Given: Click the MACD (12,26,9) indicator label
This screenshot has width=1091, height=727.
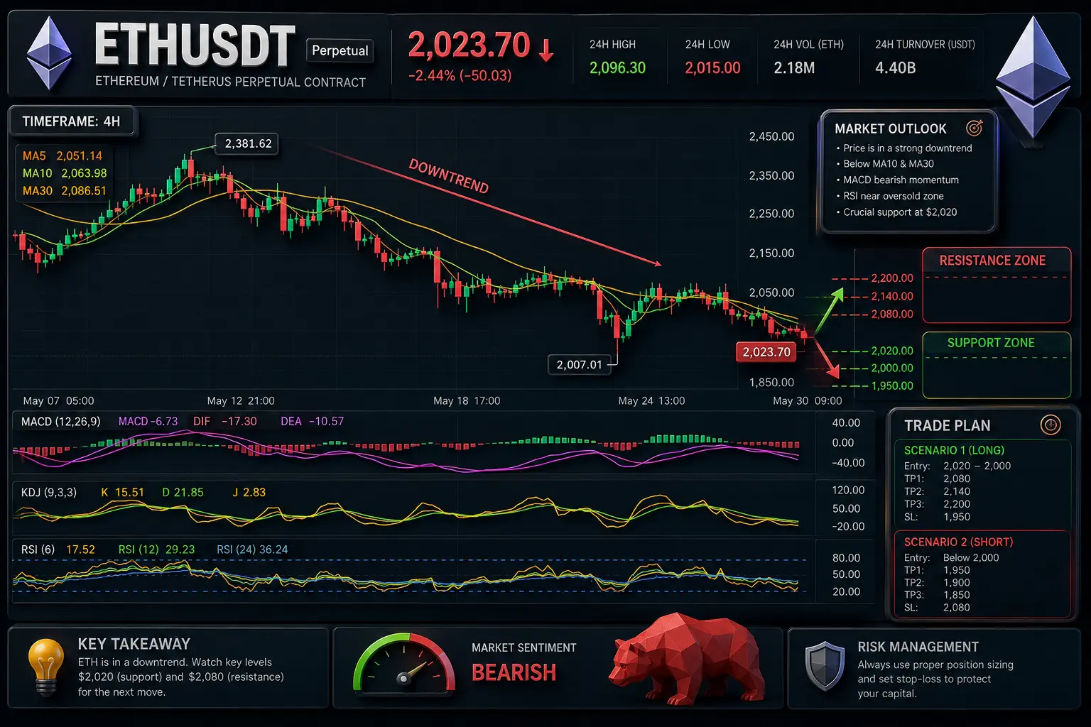Looking at the screenshot, I should (61, 422).
